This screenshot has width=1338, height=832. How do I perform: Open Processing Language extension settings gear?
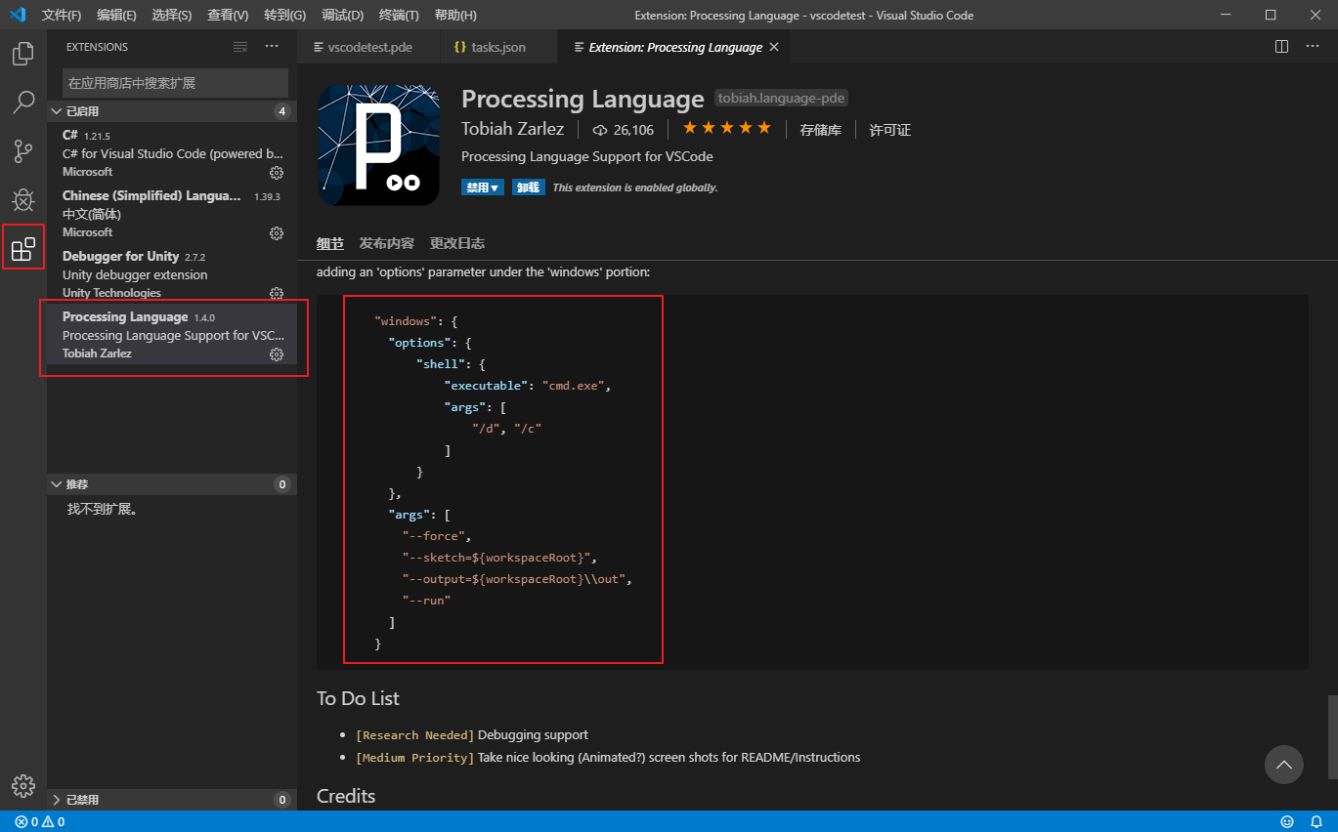pyautogui.click(x=276, y=354)
